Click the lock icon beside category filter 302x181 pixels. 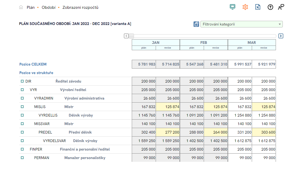click(x=196, y=24)
